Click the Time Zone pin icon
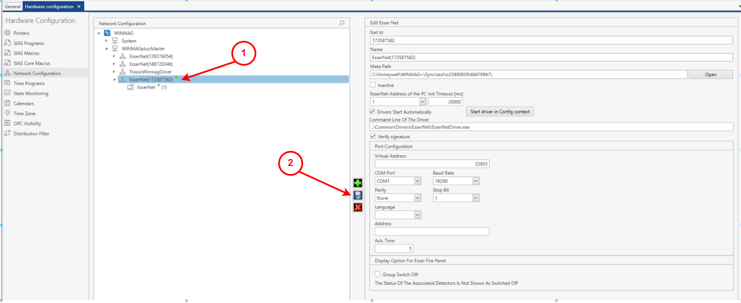 coord(8,113)
